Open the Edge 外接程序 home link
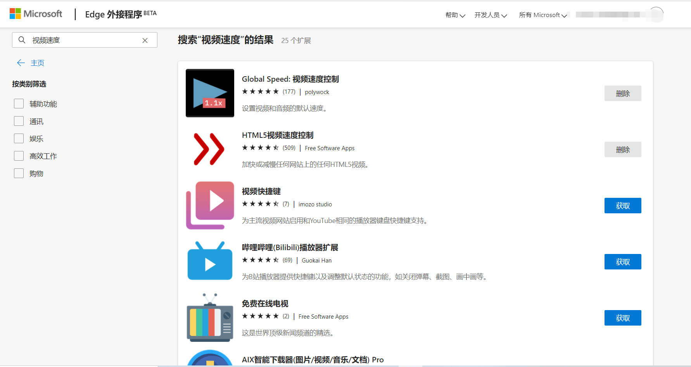 tap(121, 14)
